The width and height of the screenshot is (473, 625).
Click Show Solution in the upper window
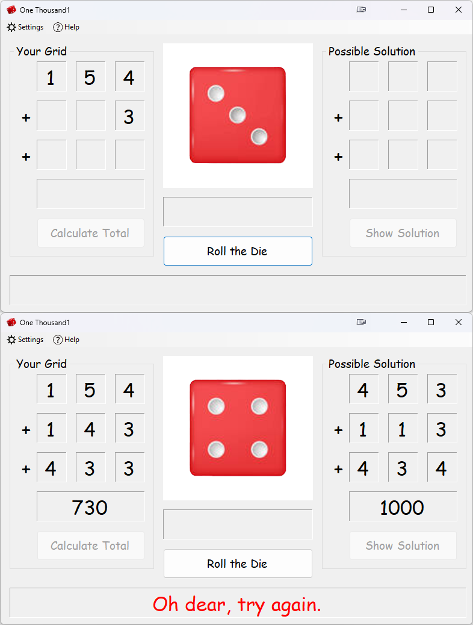(403, 233)
